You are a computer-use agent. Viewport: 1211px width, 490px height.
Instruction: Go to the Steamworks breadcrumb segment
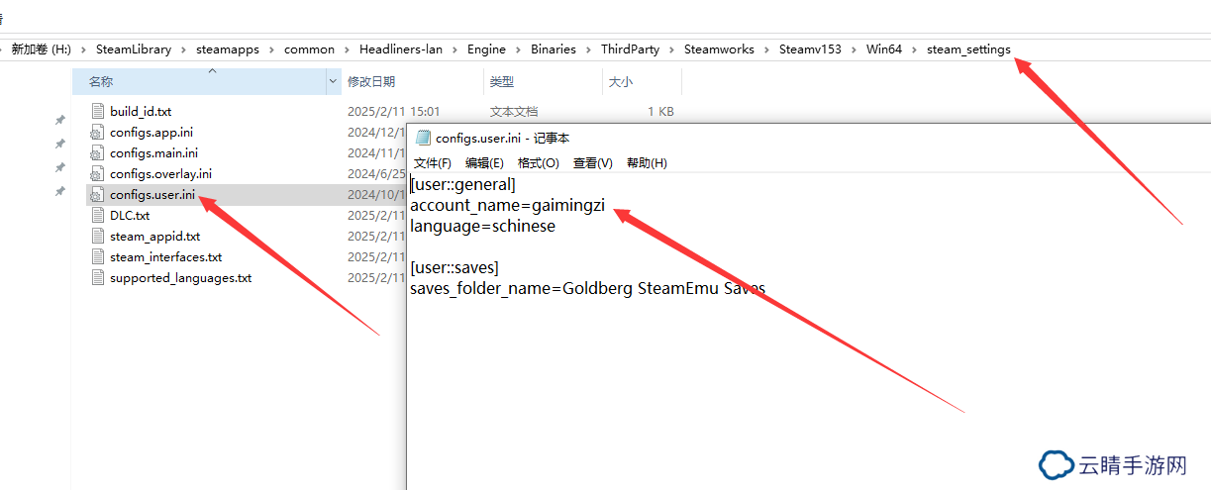719,49
